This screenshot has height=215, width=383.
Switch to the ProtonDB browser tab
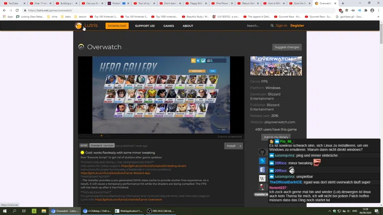(x=118, y=3)
